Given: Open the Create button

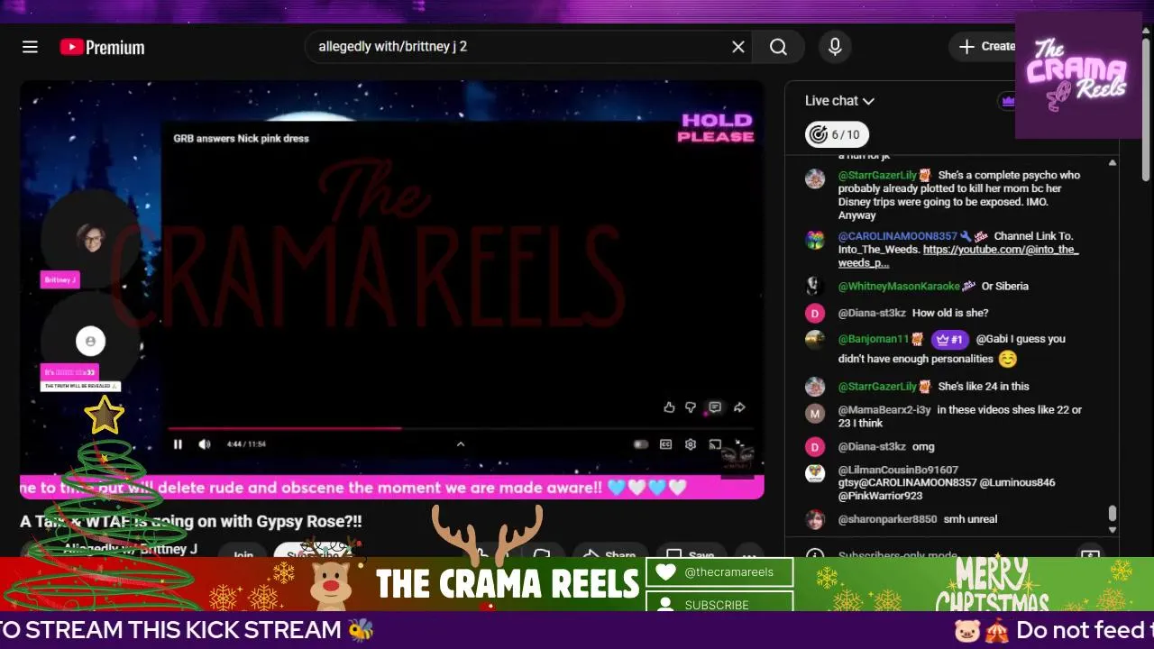Looking at the screenshot, I should pyautogui.click(x=986, y=47).
